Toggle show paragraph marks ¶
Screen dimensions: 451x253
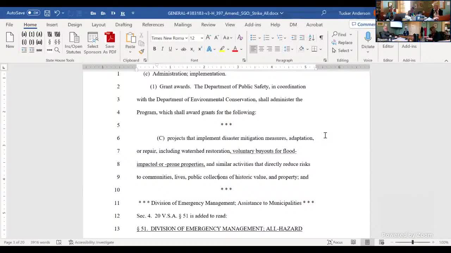pyautogui.click(x=321, y=38)
